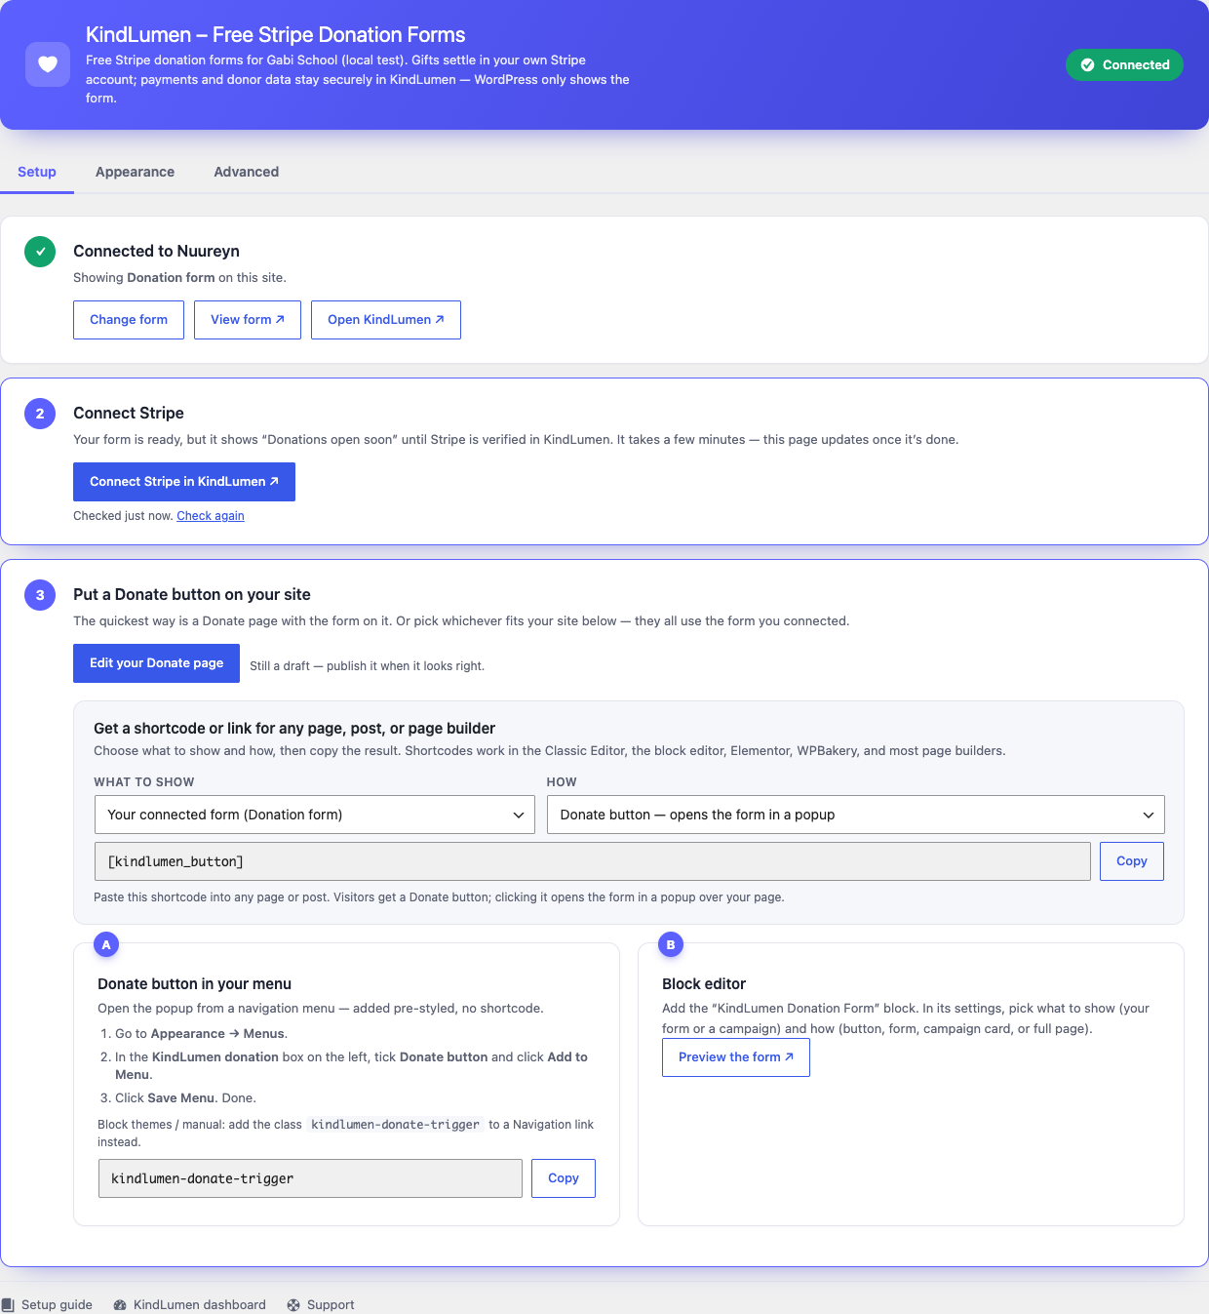Click the step 2 number badge
Image resolution: width=1209 pixels, height=1314 pixels.
tap(40, 414)
